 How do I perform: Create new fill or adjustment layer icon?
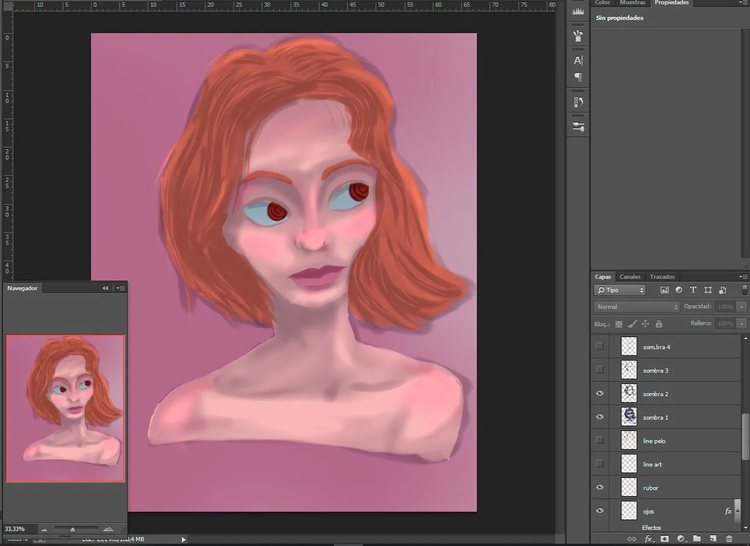point(681,539)
